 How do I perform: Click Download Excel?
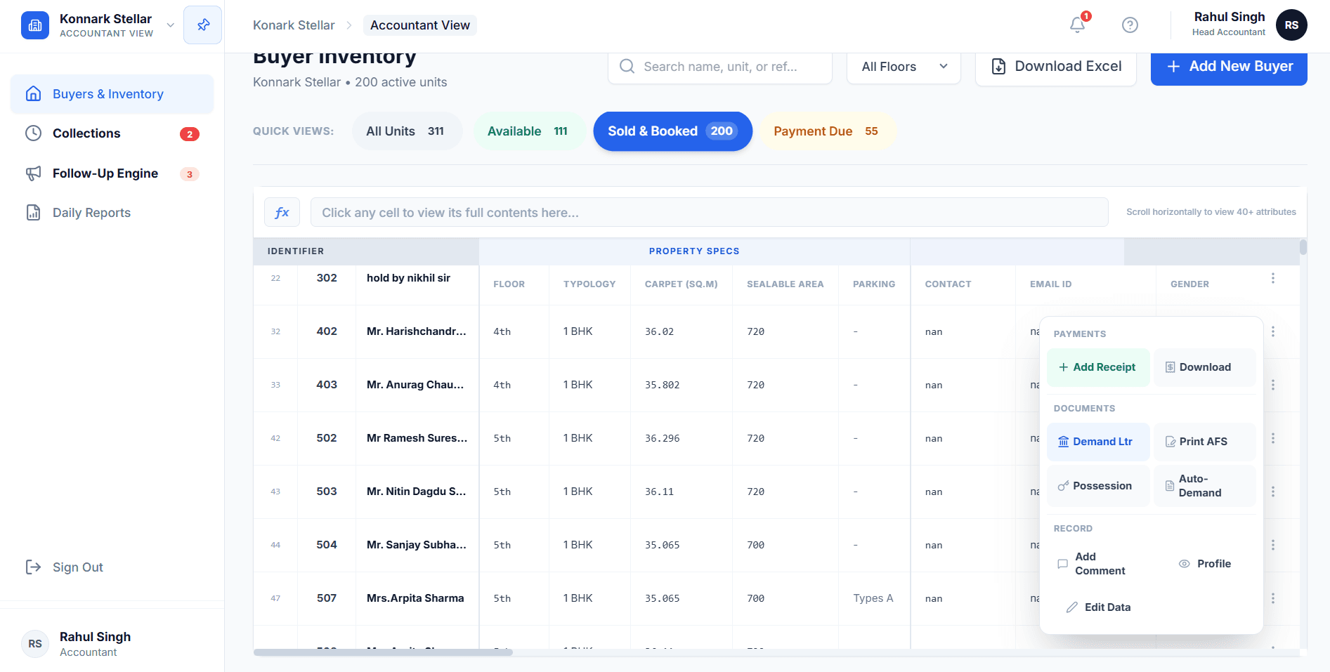pos(1055,66)
